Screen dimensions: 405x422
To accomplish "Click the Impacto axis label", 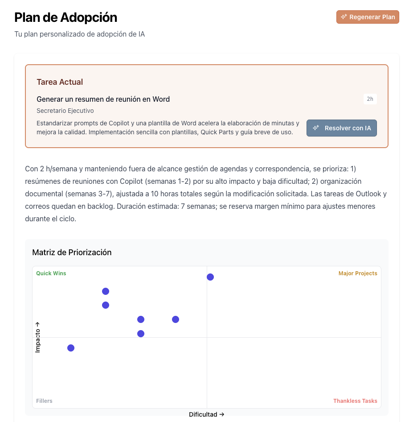I will pyautogui.click(x=37, y=336).
